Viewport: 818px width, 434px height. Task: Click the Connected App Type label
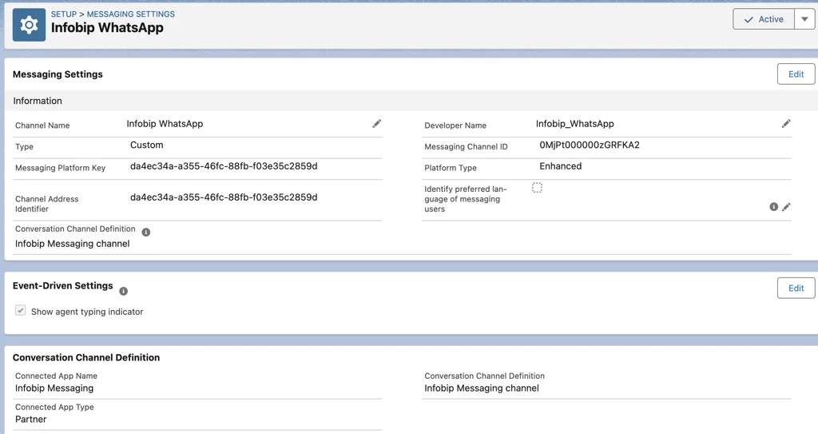(x=54, y=407)
